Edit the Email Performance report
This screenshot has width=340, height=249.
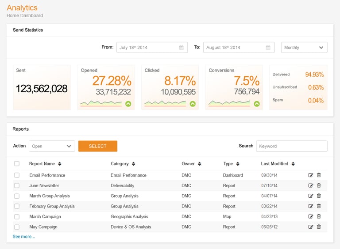[x=310, y=175]
